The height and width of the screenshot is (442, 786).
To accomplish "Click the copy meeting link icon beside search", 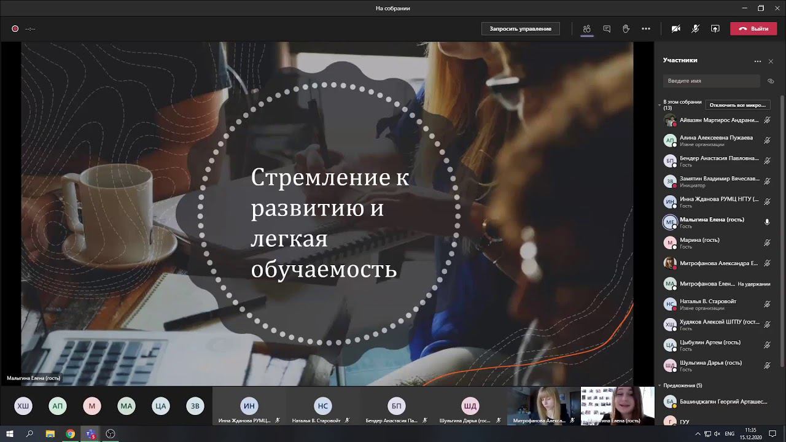I will click(771, 81).
